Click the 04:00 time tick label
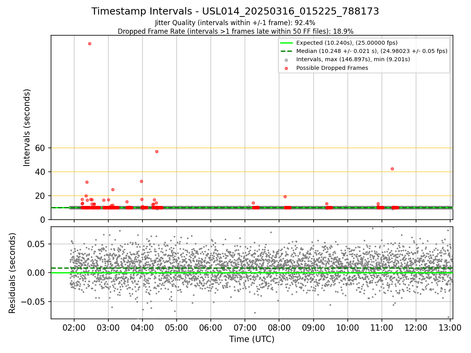Image resolution: width=471 pixels, height=353 pixels. pos(142,327)
